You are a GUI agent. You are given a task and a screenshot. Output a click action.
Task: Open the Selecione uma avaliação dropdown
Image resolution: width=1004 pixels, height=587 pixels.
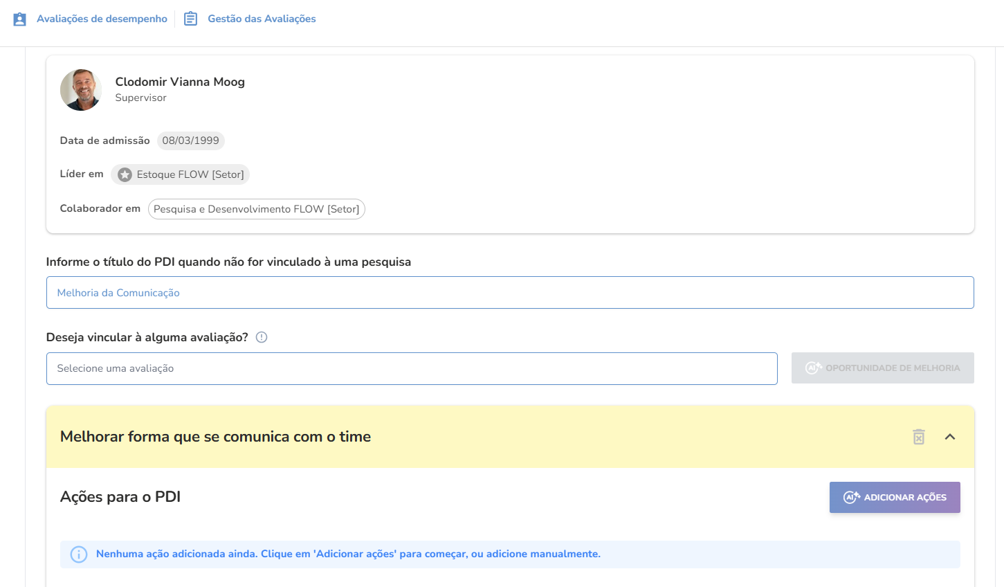coord(412,368)
